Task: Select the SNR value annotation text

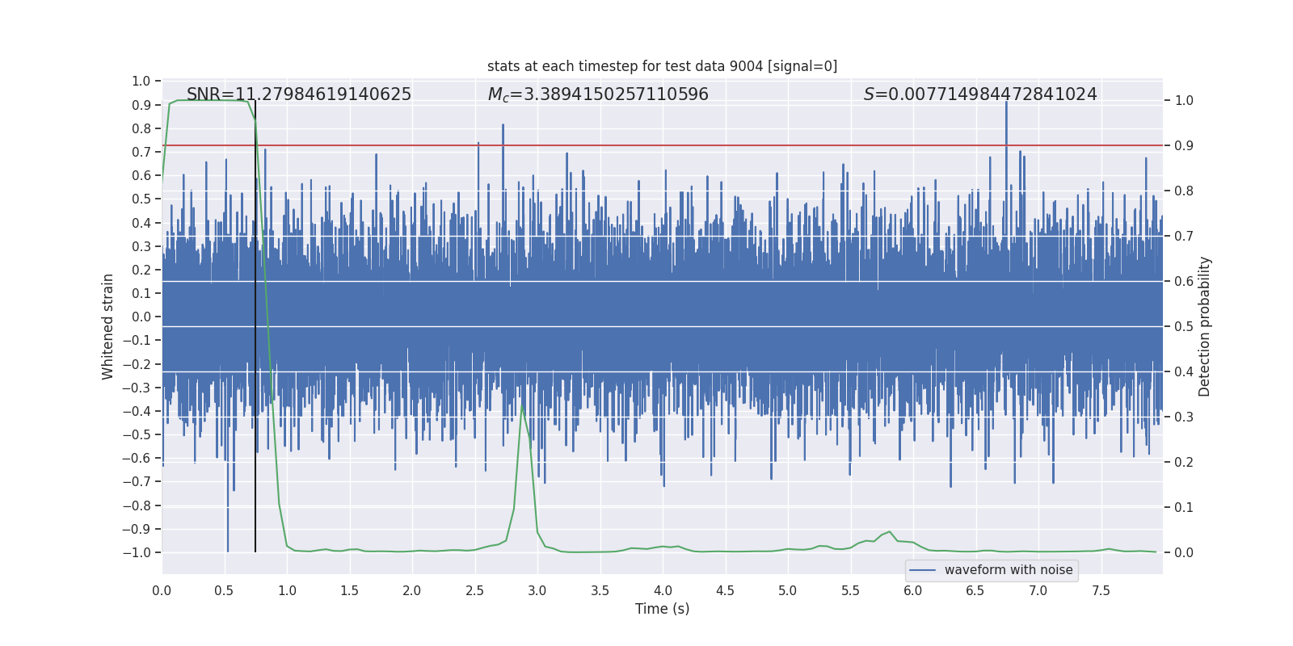Action: point(299,94)
